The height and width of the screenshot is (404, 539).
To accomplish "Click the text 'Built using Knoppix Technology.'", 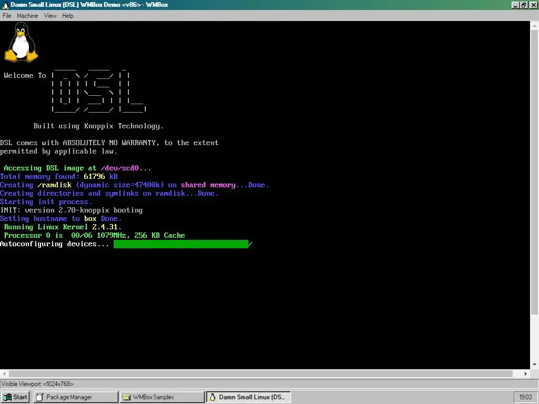I will pos(98,126).
